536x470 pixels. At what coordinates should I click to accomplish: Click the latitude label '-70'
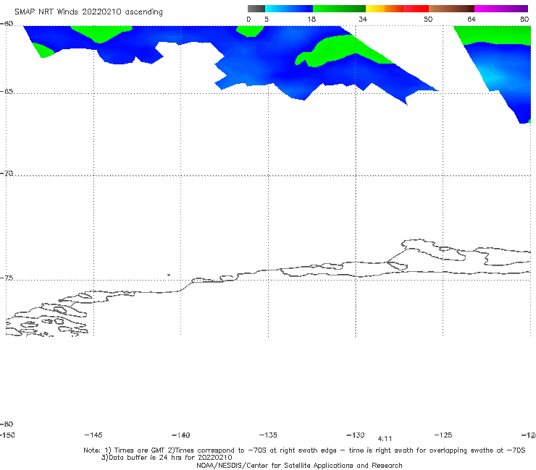click(7, 174)
